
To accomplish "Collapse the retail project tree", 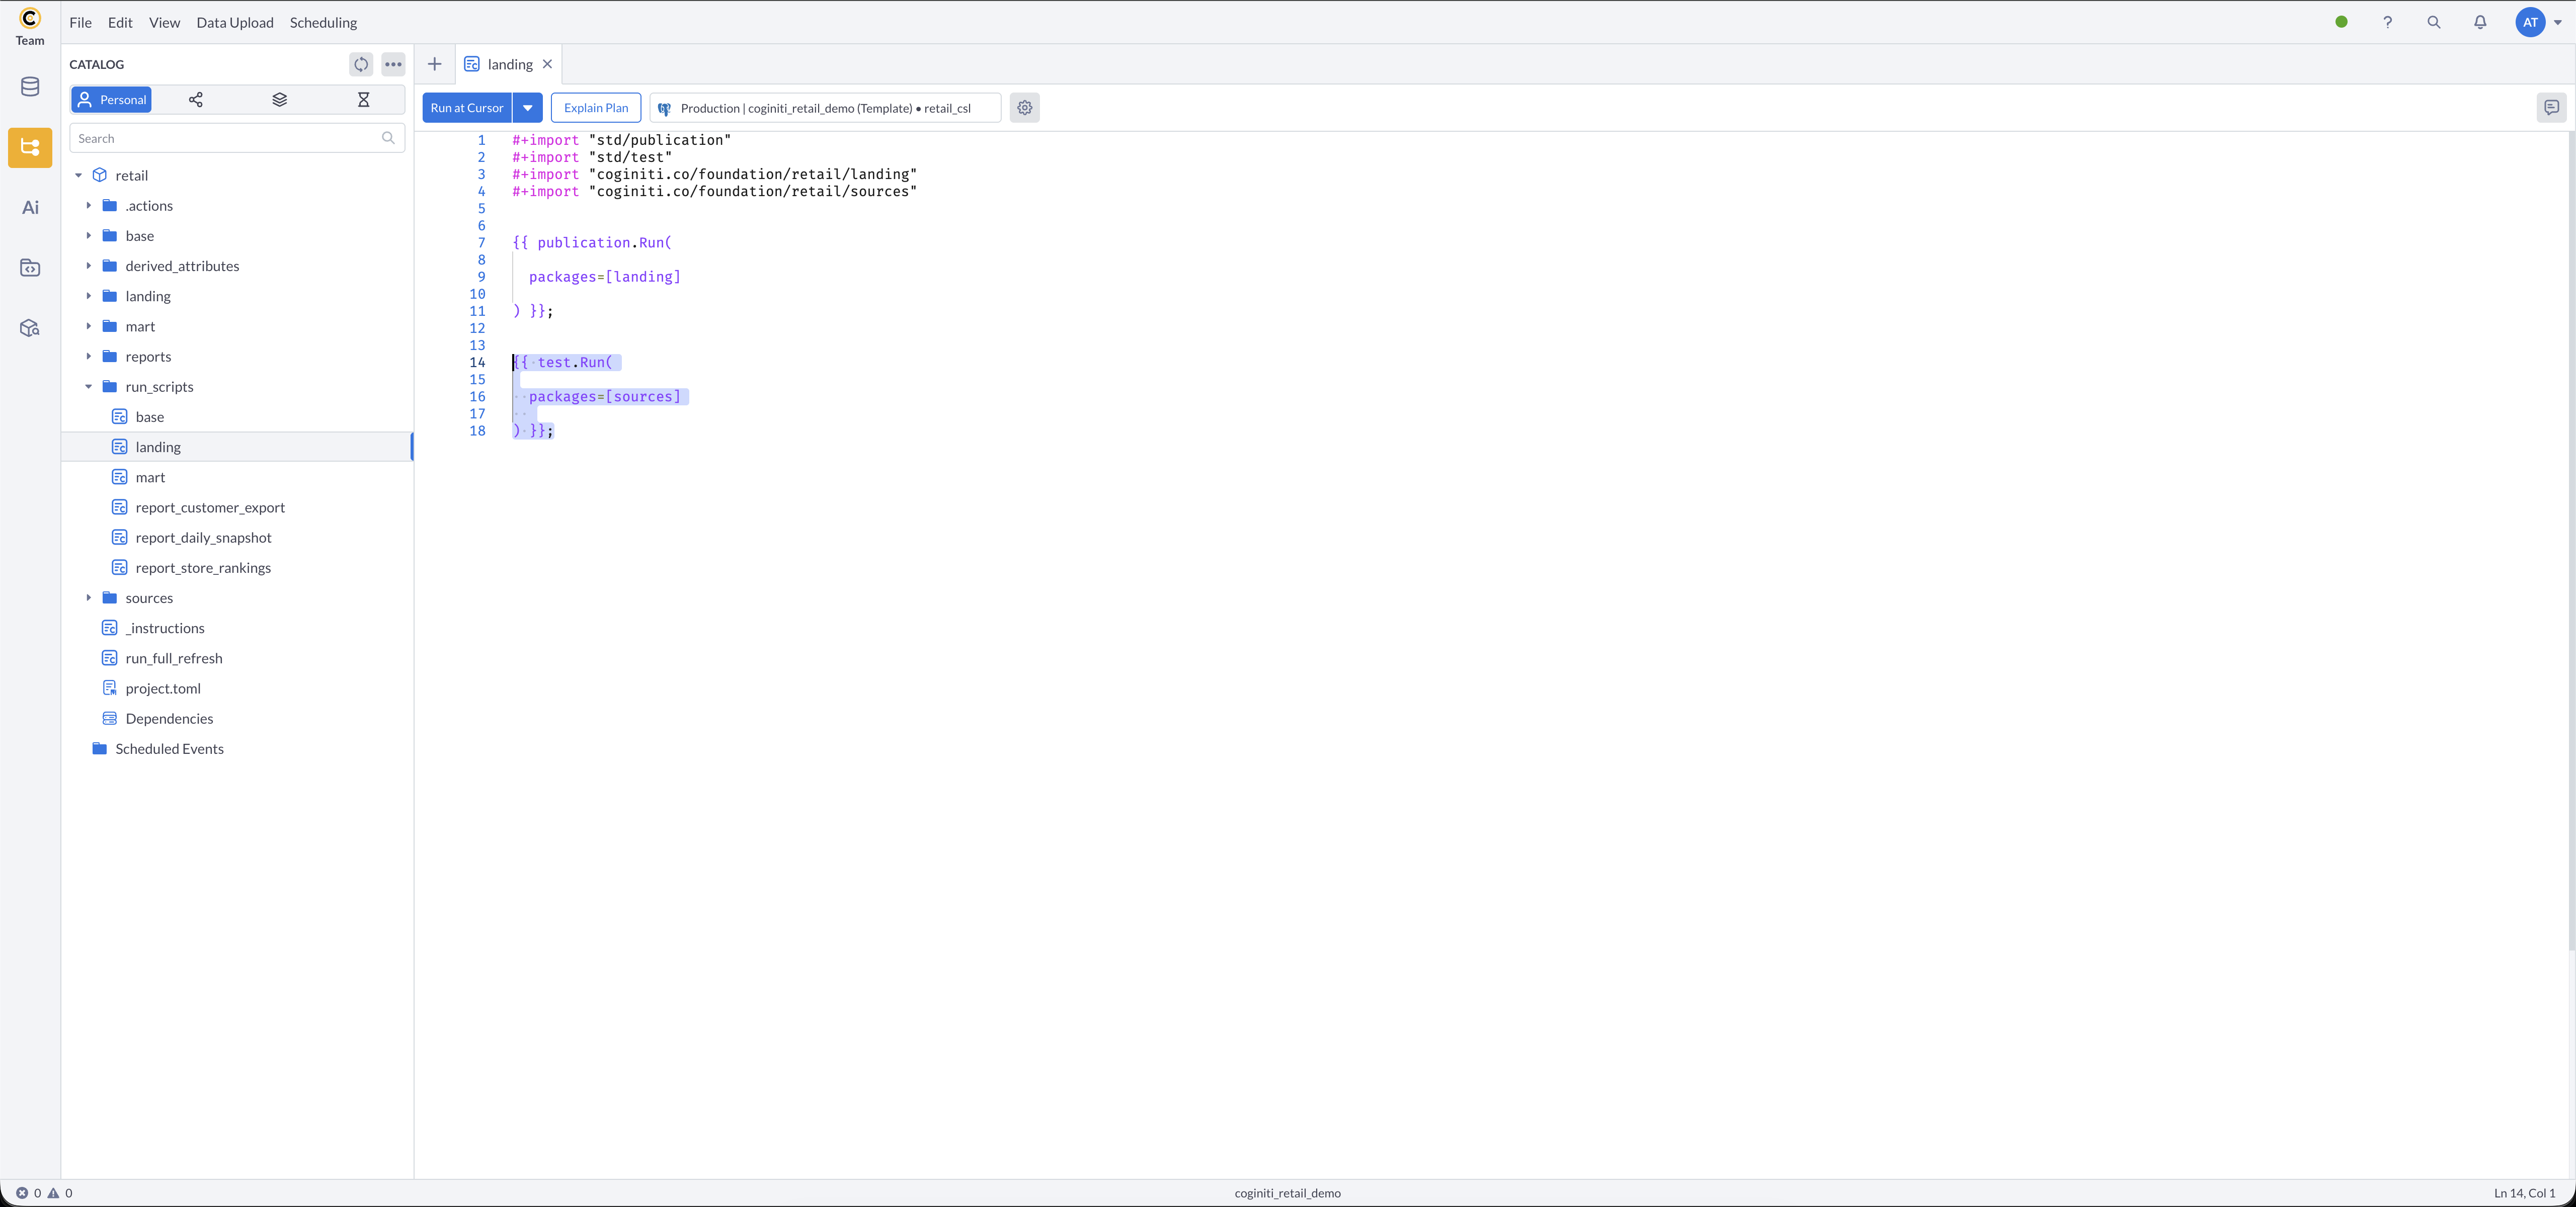I will [x=79, y=175].
